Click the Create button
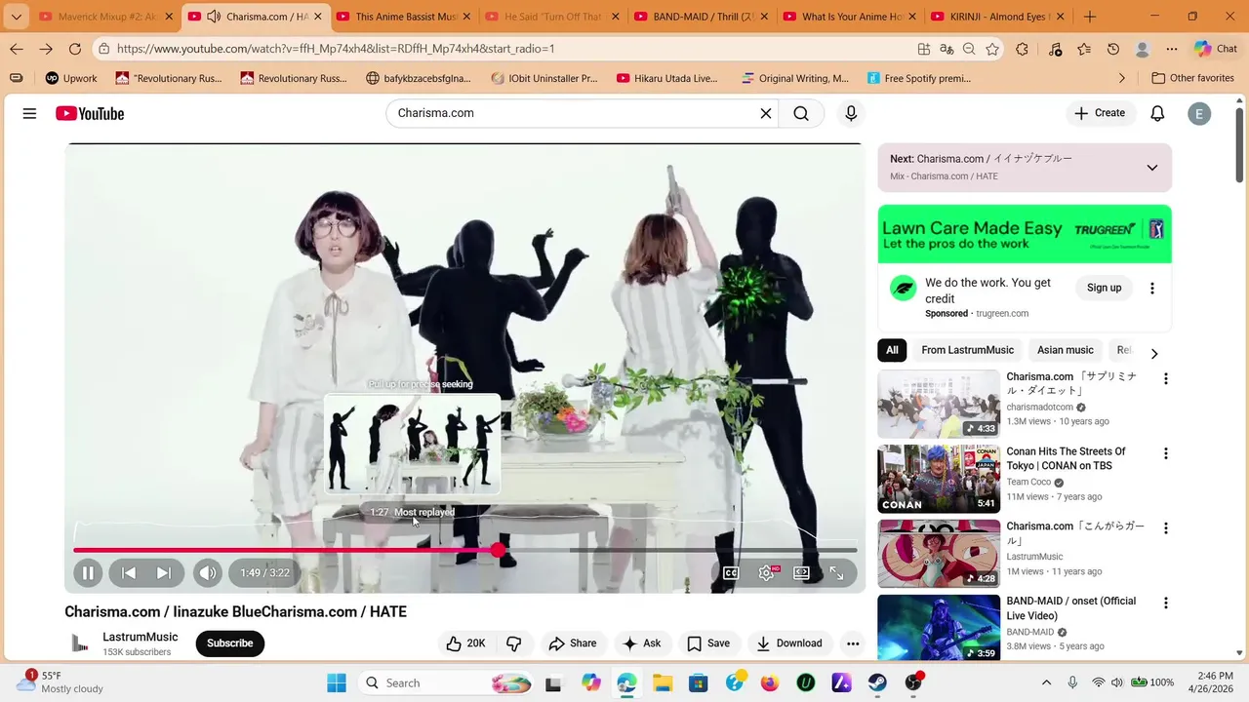The height and width of the screenshot is (702, 1249). [x=1100, y=113]
